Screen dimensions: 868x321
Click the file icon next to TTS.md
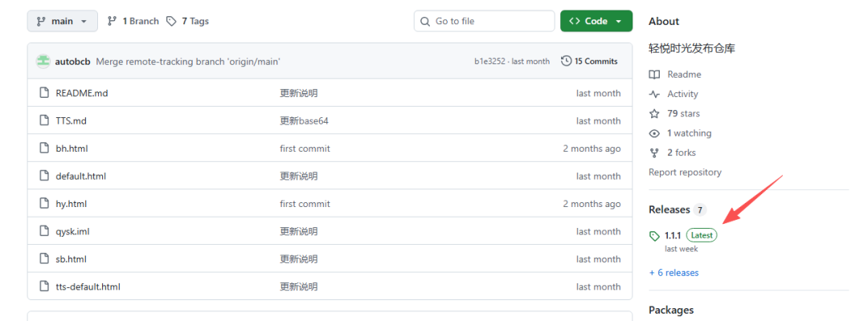point(44,120)
